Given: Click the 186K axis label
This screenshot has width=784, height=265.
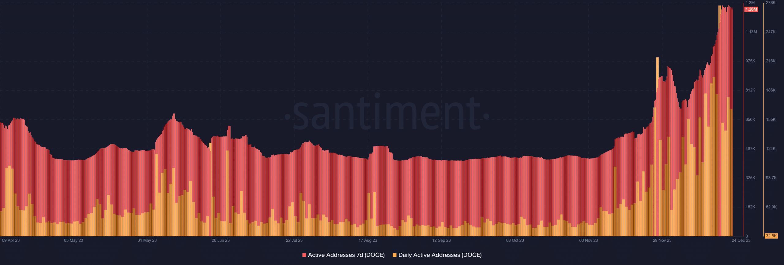Looking at the screenshot, I should click(x=771, y=90).
